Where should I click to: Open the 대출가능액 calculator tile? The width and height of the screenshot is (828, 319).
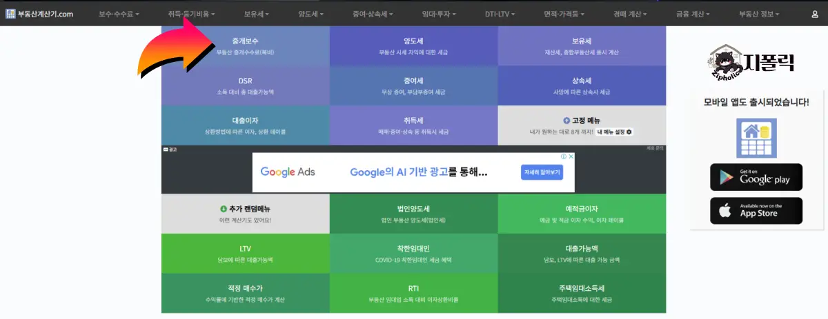coord(582,254)
